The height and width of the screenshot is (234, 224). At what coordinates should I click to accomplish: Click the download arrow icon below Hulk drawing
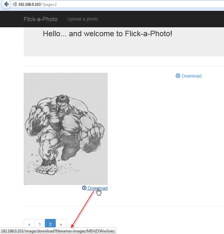pyautogui.click(x=84, y=188)
